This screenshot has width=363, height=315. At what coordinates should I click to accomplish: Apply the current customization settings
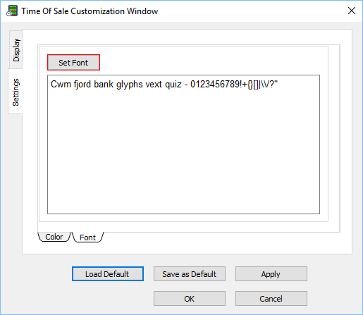coord(271,274)
